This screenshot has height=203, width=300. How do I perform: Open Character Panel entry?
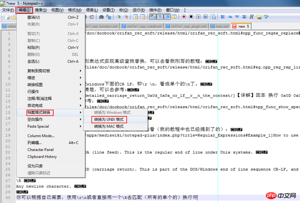click(x=51, y=150)
